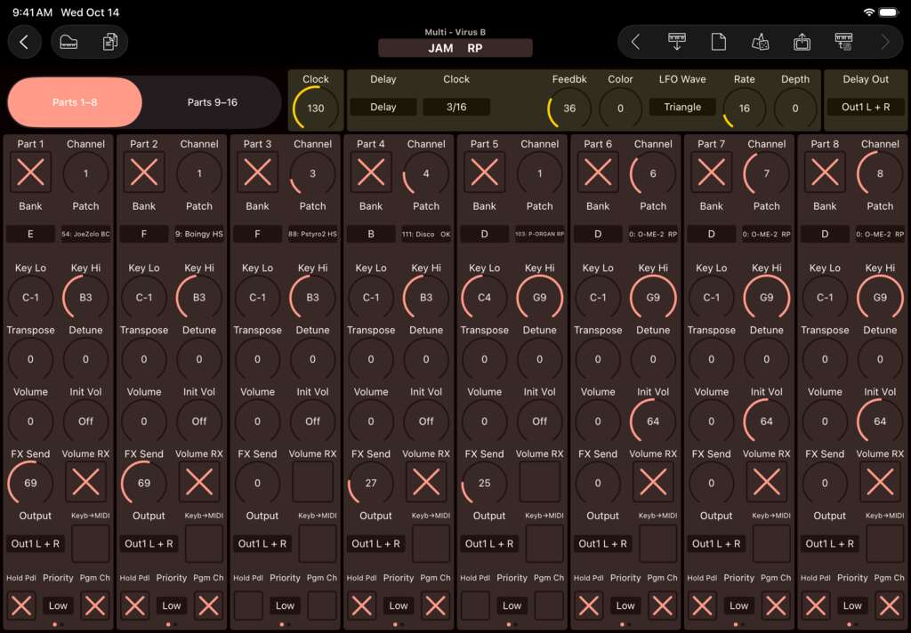Open the share export icon
Image resolution: width=911 pixels, height=633 pixels.
802,42
